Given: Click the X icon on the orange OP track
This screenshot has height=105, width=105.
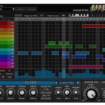Looking at the screenshot, I should [9, 29].
